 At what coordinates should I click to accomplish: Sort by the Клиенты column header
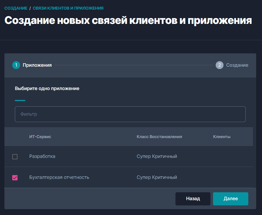222,136
